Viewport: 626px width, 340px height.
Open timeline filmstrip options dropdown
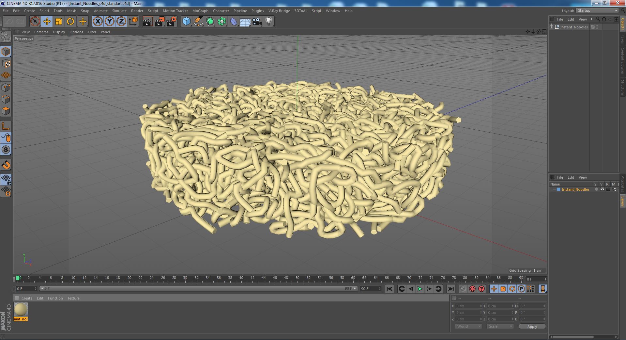click(x=542, y=289)
